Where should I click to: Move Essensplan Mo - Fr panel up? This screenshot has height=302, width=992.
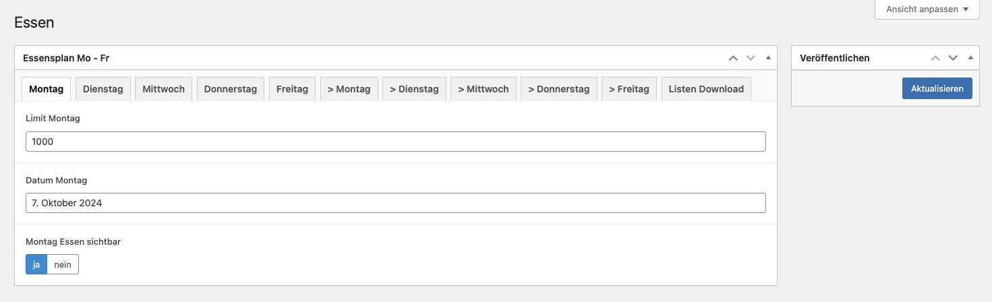[x=733, y=58]
